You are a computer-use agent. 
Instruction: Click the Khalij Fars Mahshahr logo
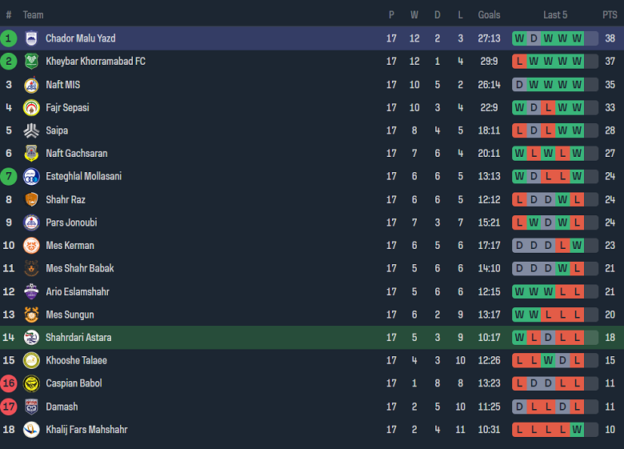tap(31, 430)
